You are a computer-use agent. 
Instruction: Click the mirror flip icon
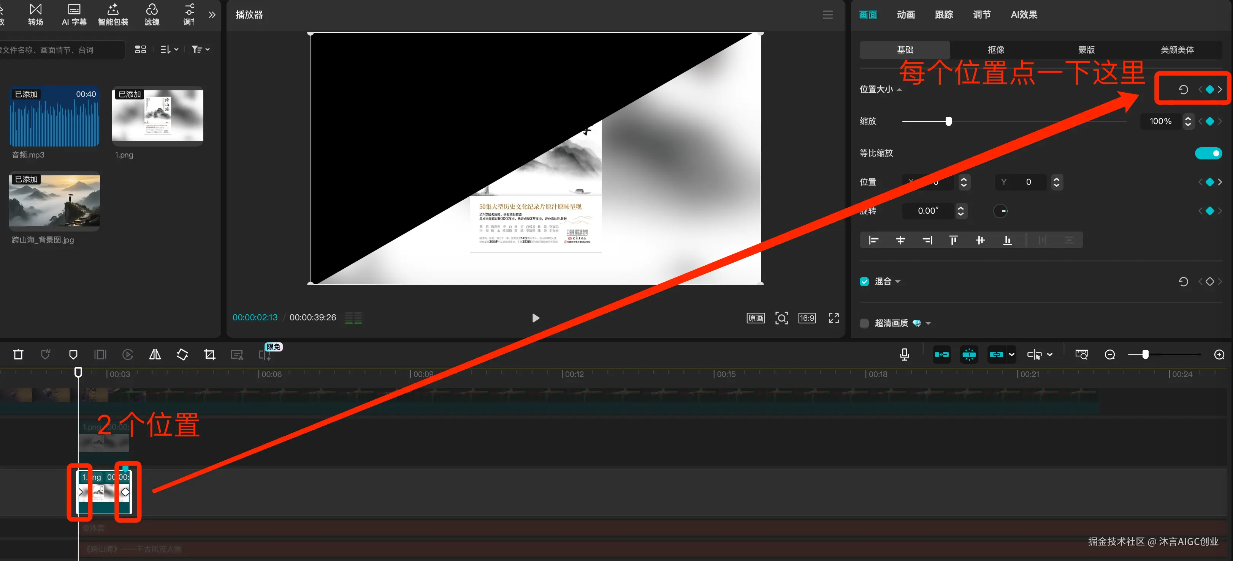point(155,354)
